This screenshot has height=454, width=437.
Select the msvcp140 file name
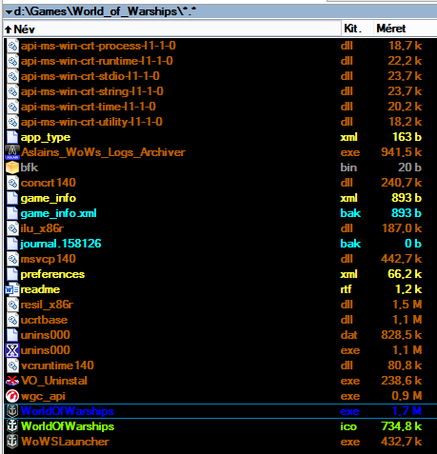coord(49,259)
